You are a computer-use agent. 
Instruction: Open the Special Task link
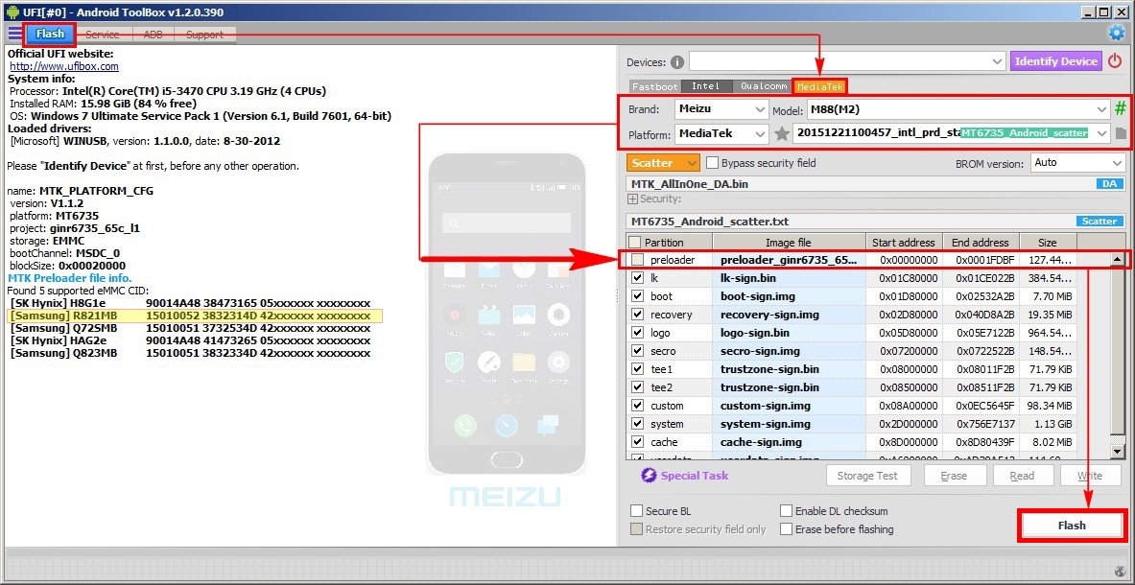tap(695, 475)
